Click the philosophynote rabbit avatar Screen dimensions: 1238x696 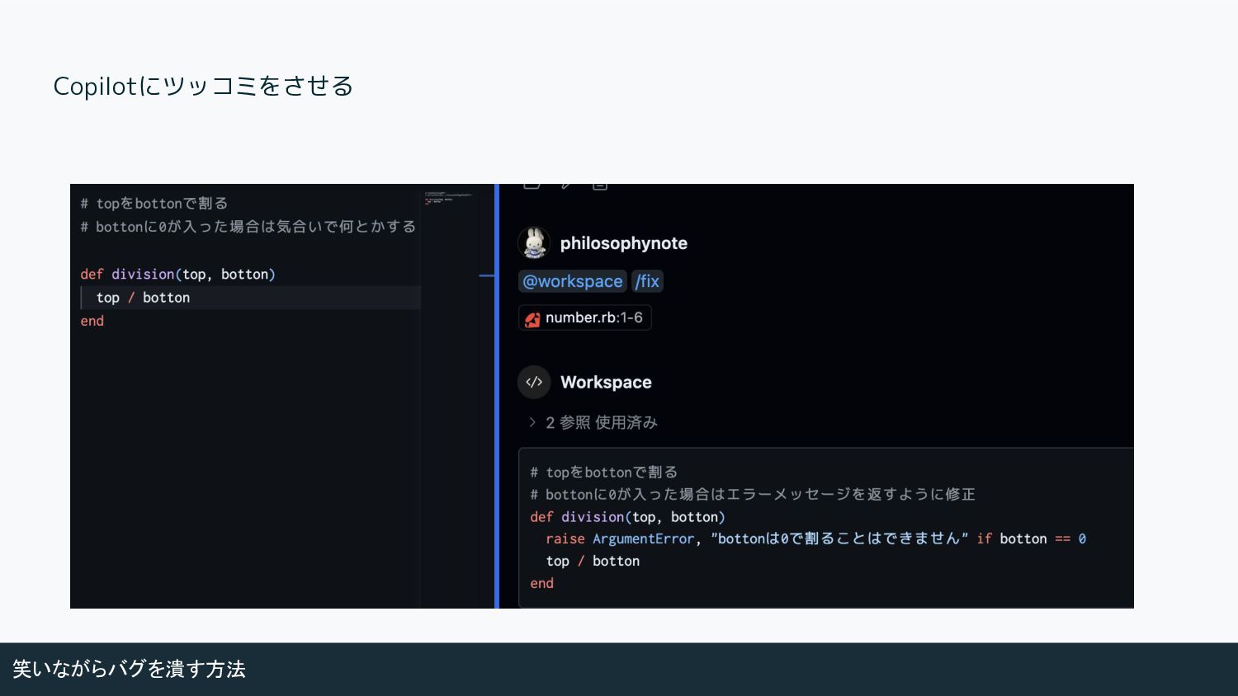coord(534,243)
